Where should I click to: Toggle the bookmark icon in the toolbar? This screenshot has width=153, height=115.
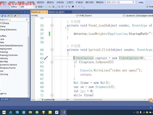tap(73, 6)
